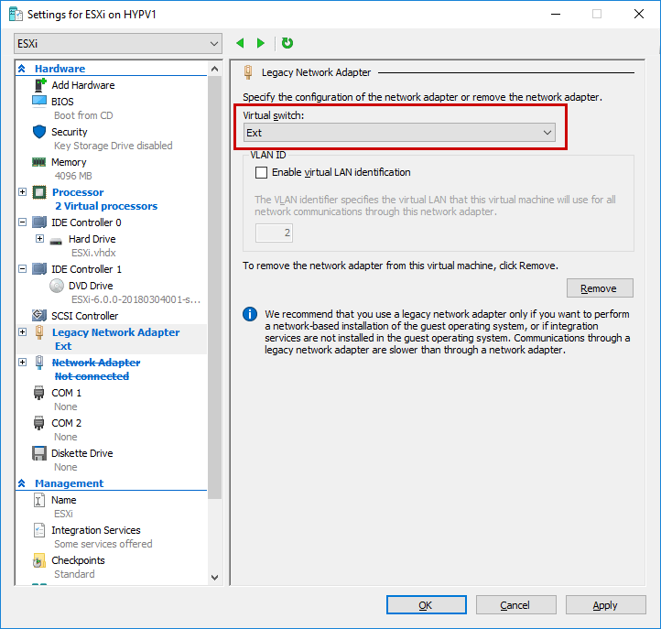The image size is (661, 629).
Task: Click the Legacy Network Adapter header icon
Action: click(248, 72)
